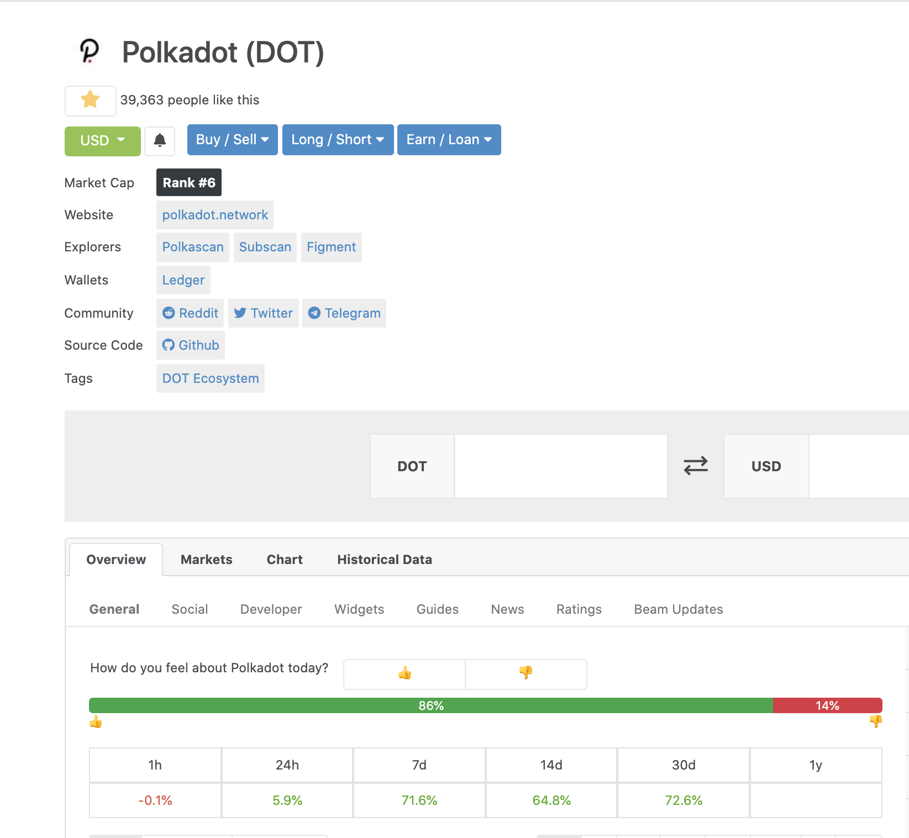Image resolution: width=909 pixels, height=838 pixels.
Task: Open the Reddit community link
Action: click(x=190, y=313)
